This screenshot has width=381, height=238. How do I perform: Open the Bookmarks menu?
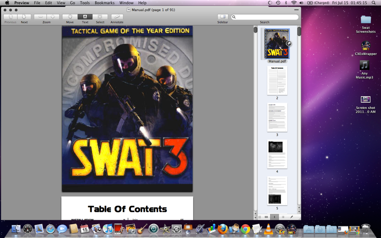point(105,3)
